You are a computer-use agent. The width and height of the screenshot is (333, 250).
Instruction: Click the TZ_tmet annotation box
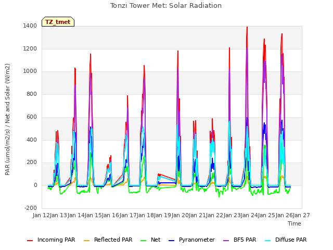pyautogui.click(x=58, y=22)
